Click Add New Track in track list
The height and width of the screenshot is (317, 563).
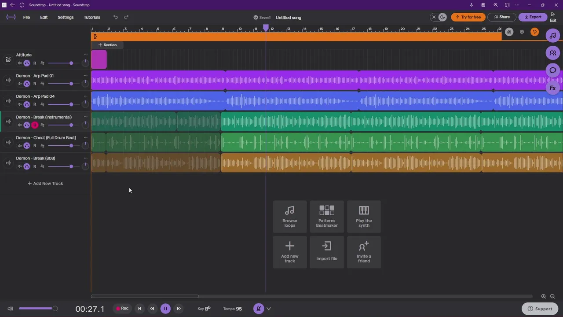[45, 184]
